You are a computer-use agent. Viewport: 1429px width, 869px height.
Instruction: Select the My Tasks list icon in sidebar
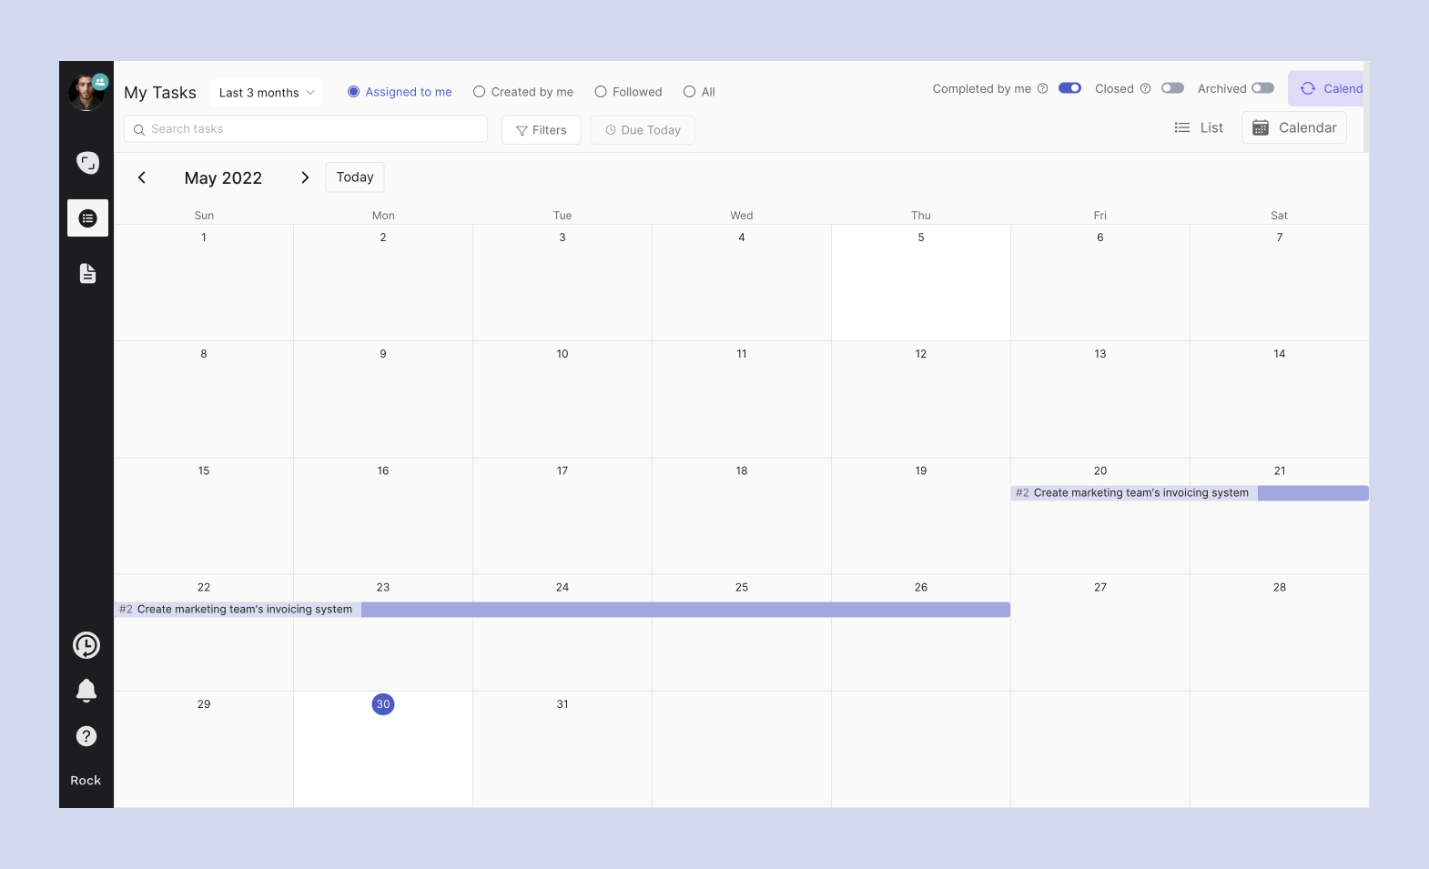[87, 218]
